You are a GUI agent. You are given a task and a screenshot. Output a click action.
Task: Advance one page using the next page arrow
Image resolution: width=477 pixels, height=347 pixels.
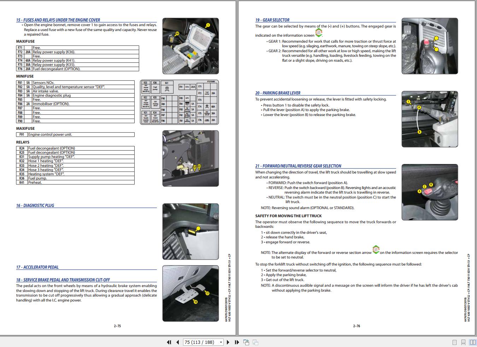[228, 342]
